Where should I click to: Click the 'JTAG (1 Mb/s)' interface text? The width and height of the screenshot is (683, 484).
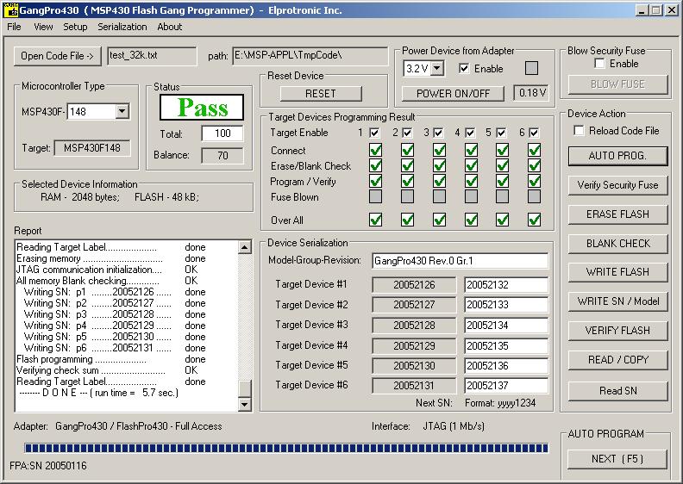[454, 426]
